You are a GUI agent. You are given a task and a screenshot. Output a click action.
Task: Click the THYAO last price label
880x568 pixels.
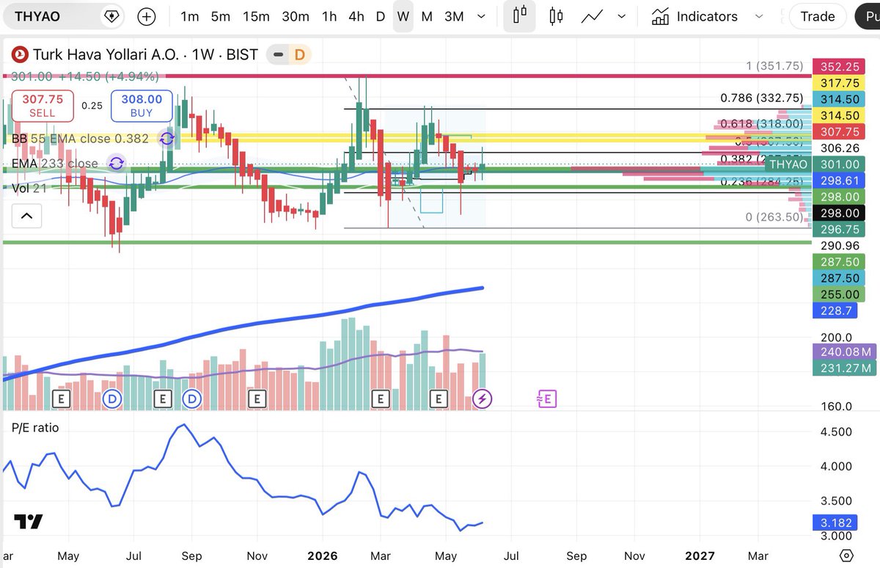[789, 164]
